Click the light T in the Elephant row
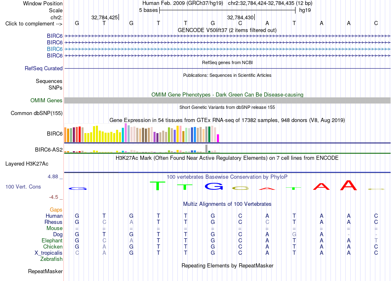391x281 pixels. pos(376,240)
